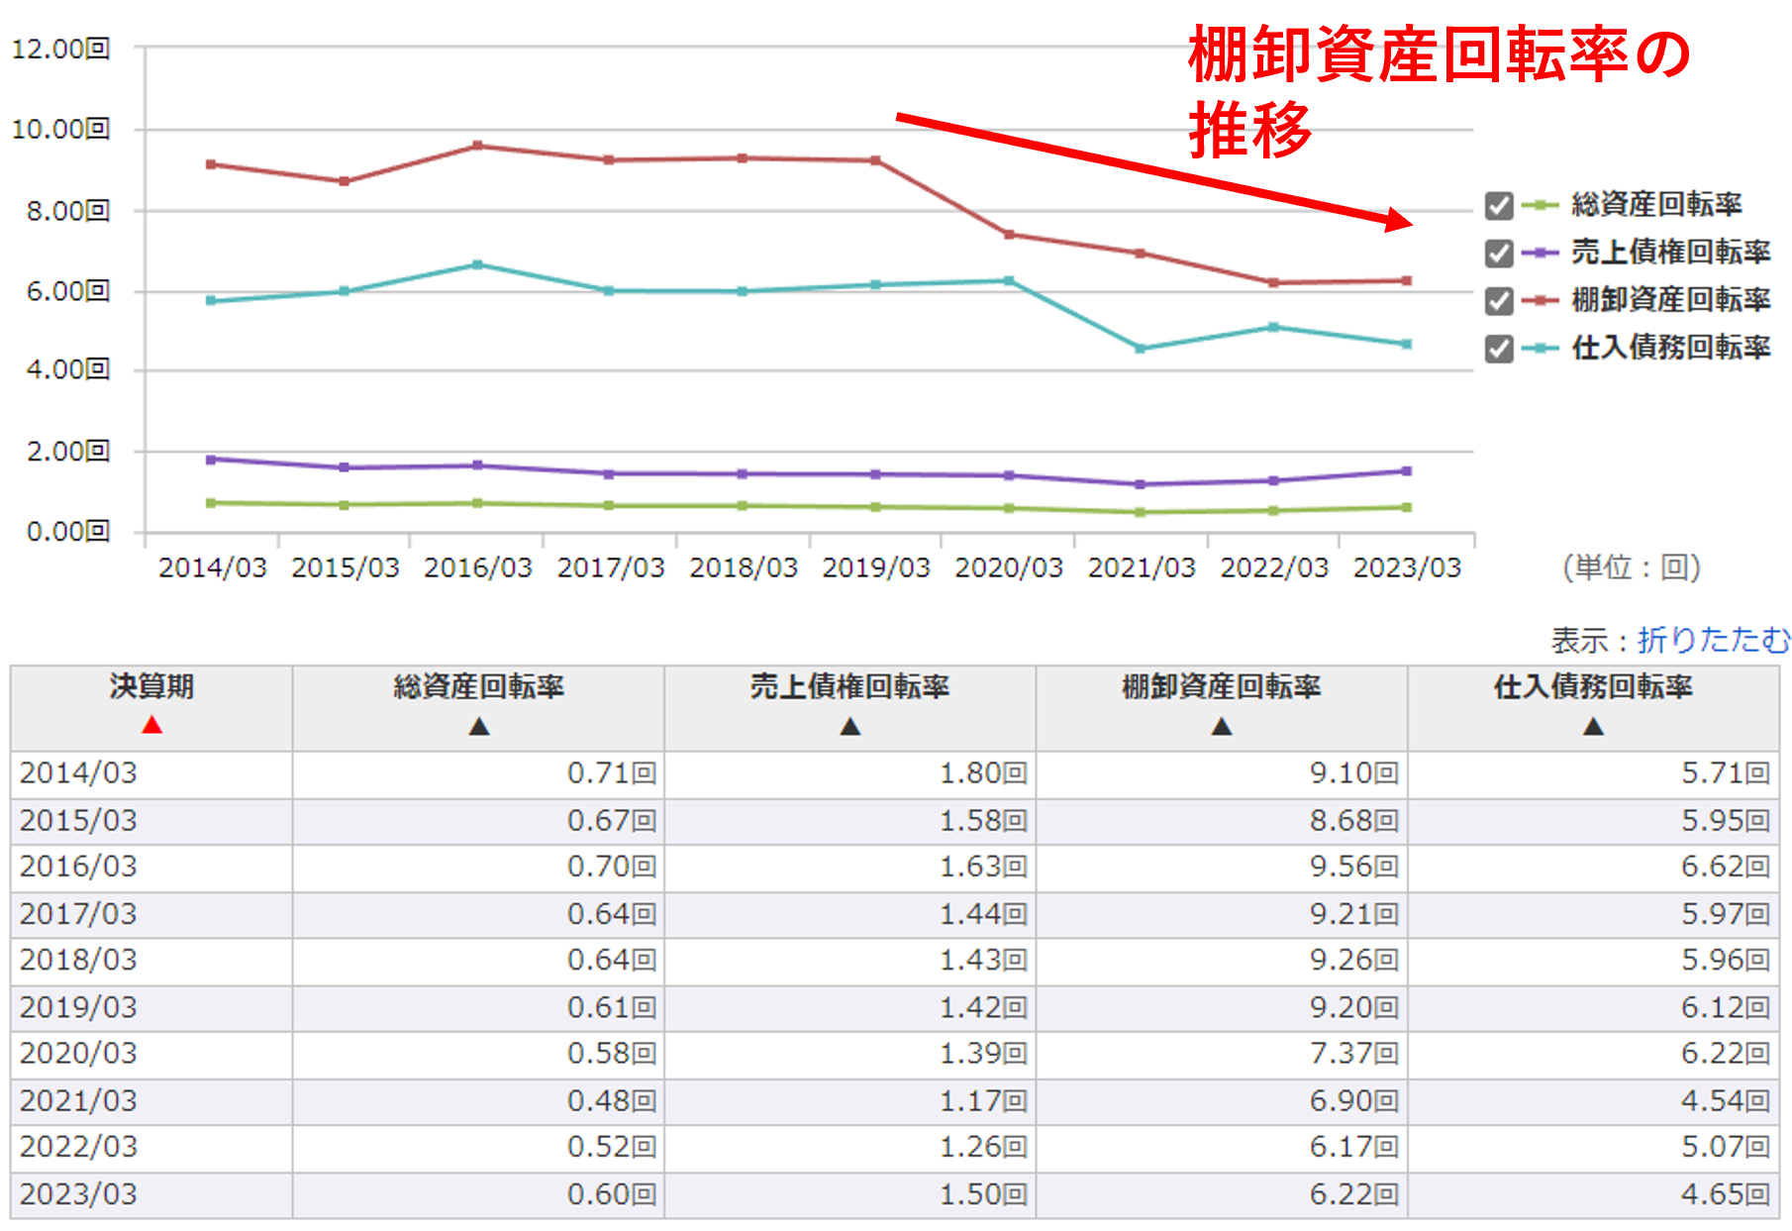Collapse the table via 折りたたむ link
The width and height of the screenshot is (1792, 1231).
[x=1713, y=640]
